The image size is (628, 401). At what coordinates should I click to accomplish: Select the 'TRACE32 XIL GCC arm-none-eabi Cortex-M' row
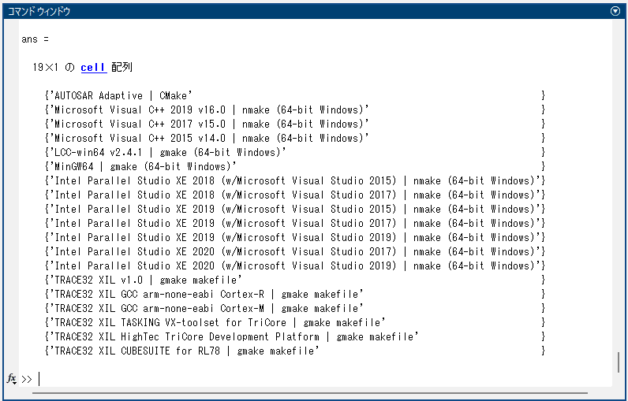[x=295, y=308]
